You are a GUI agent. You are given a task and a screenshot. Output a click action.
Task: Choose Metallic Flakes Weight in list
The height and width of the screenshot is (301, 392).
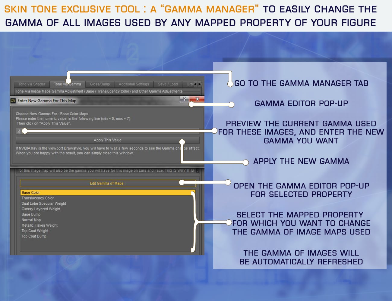pos(40,225)
